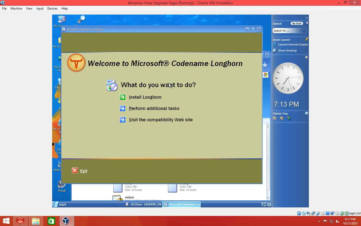Click the analog clock in the sidebar

coord(288,78)
